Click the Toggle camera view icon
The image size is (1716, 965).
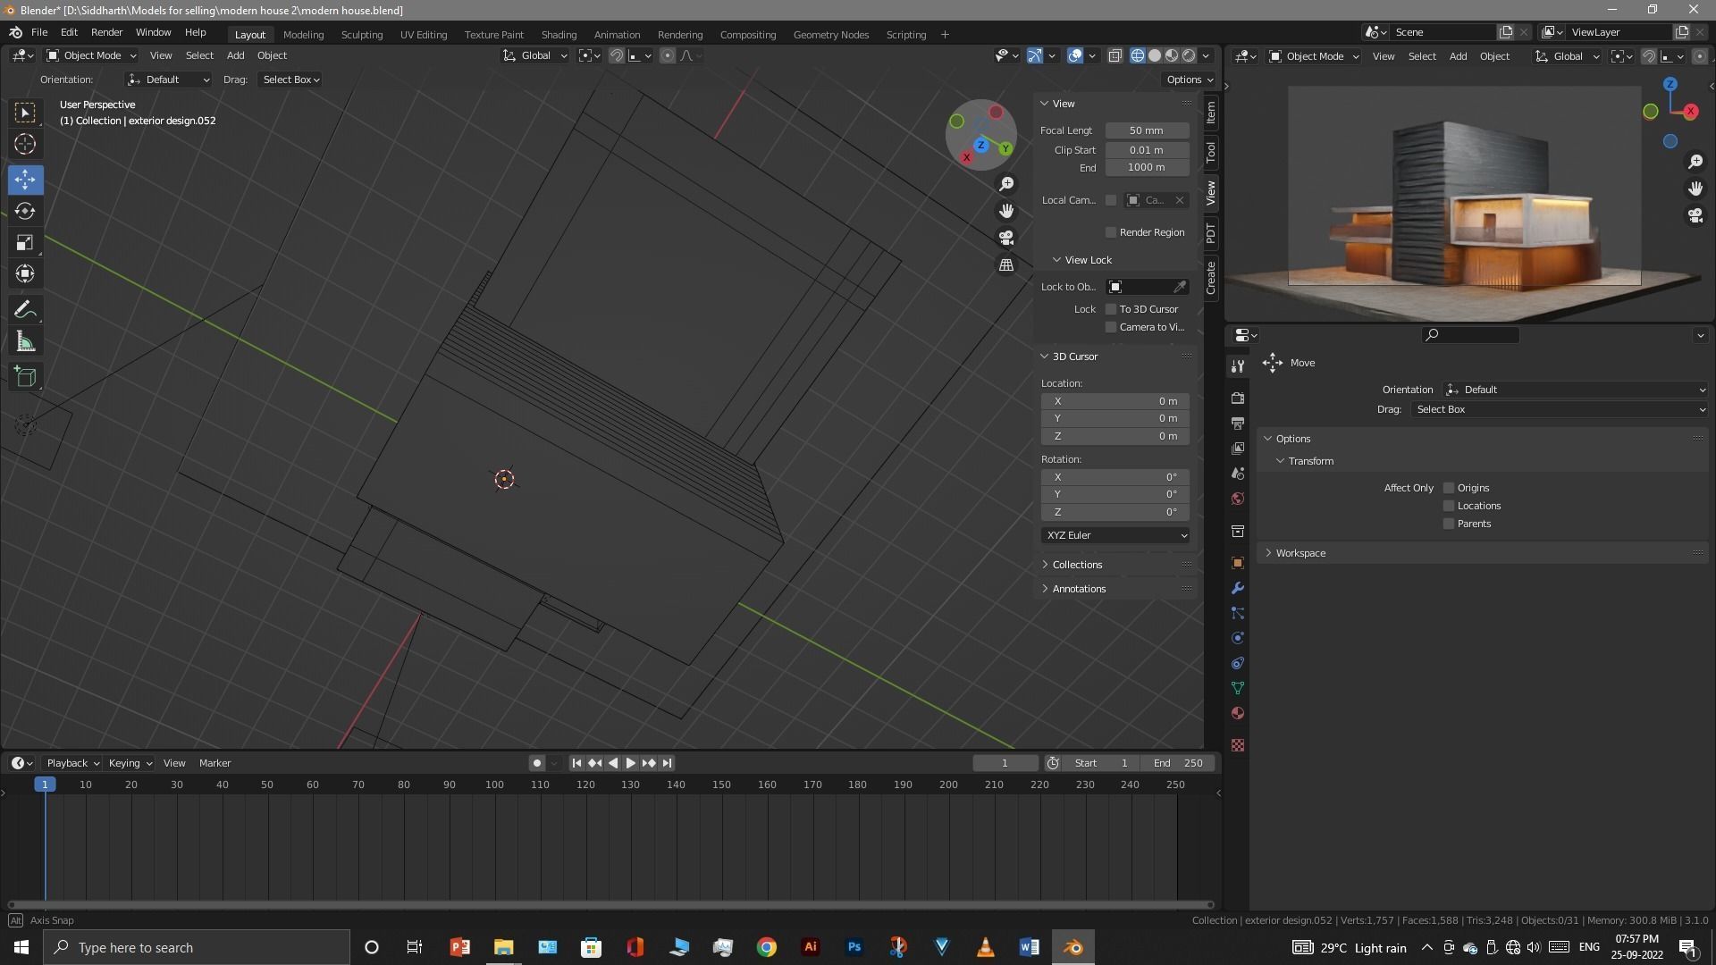[1006, 238]
